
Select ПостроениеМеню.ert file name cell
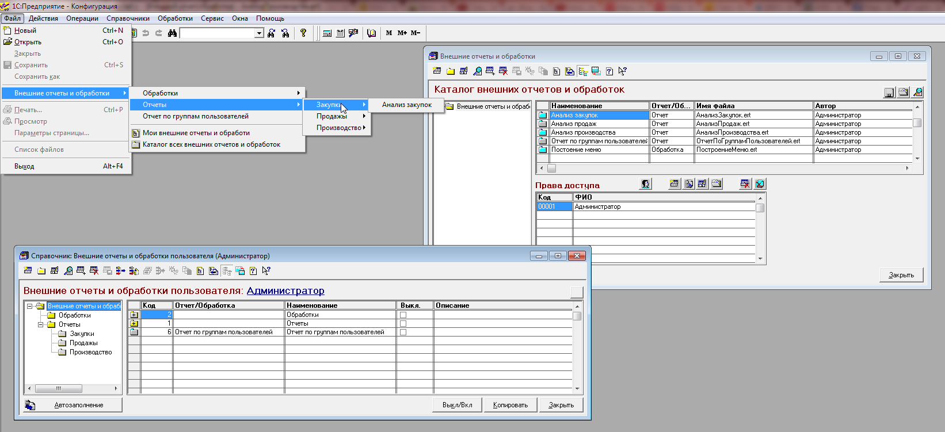coord(753,150)
